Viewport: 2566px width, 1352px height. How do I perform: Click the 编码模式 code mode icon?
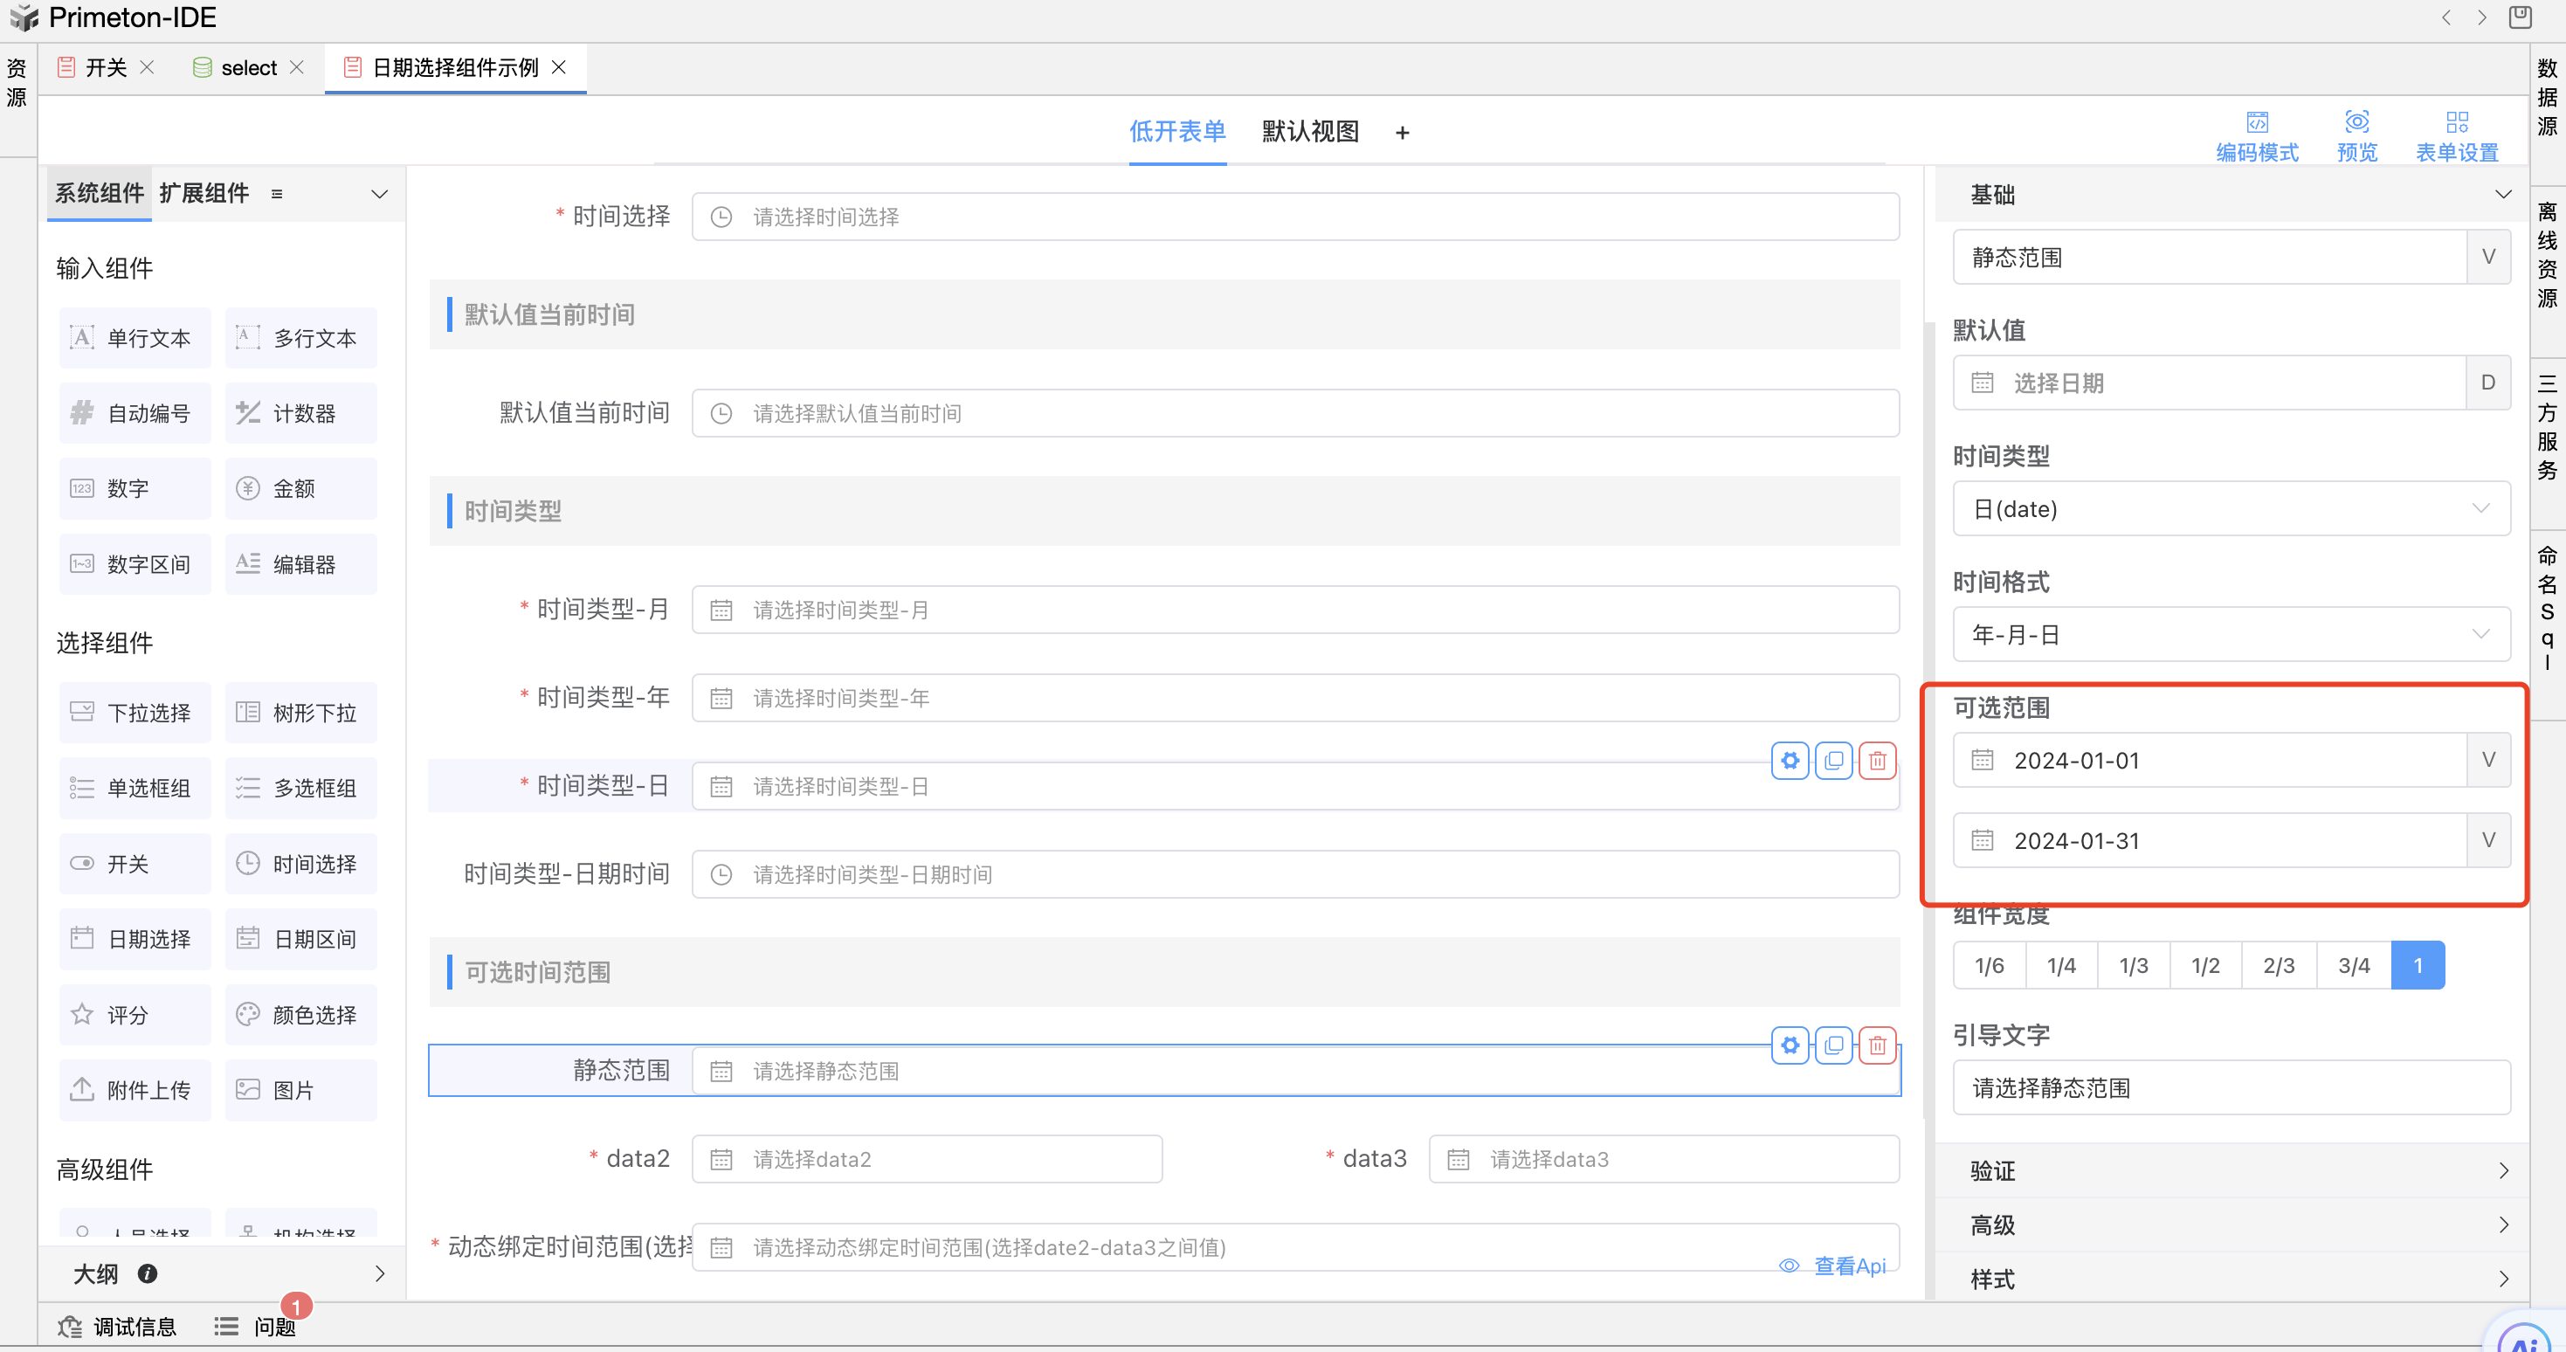pos(2256,122)
